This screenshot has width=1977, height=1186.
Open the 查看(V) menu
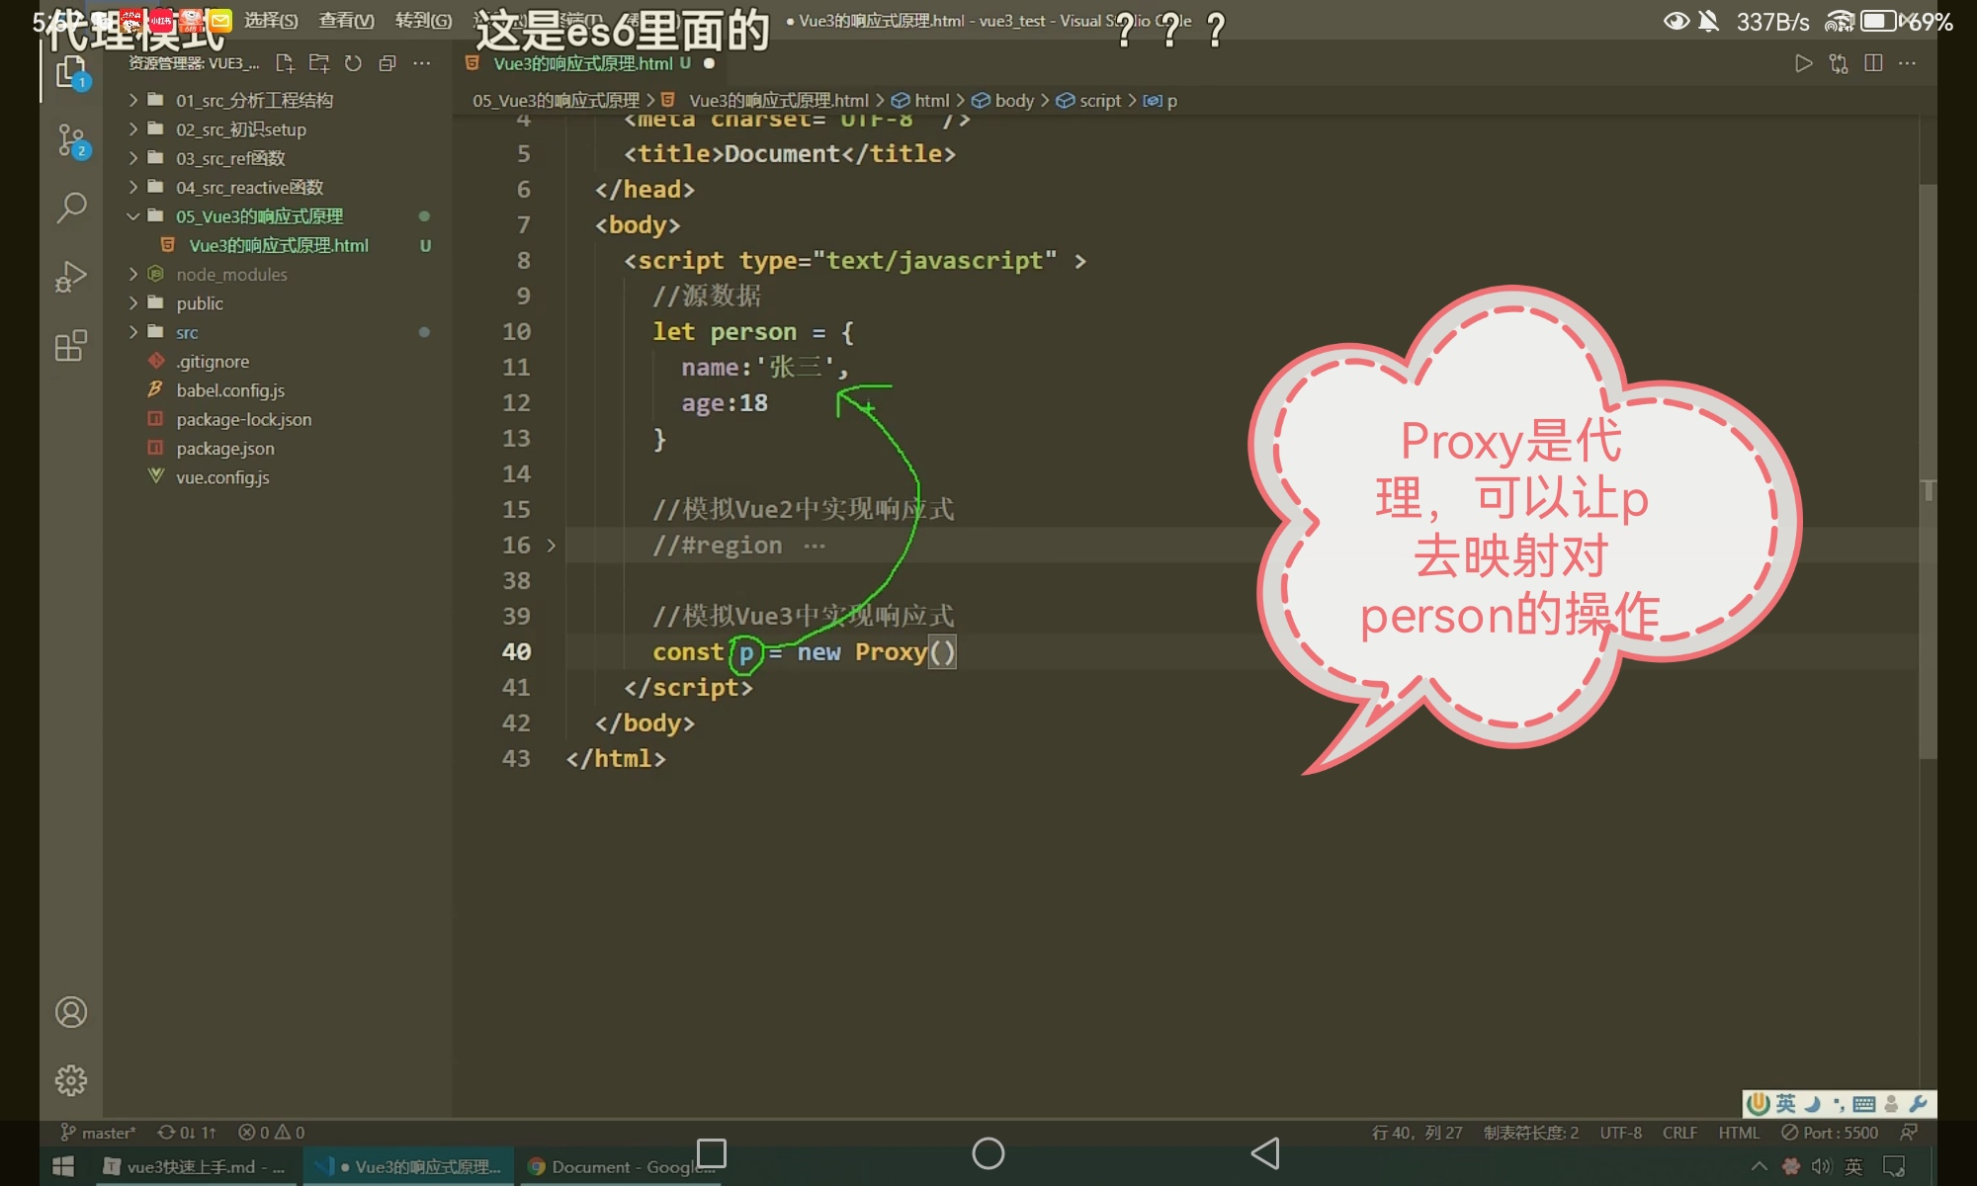[x=346, y=21]
